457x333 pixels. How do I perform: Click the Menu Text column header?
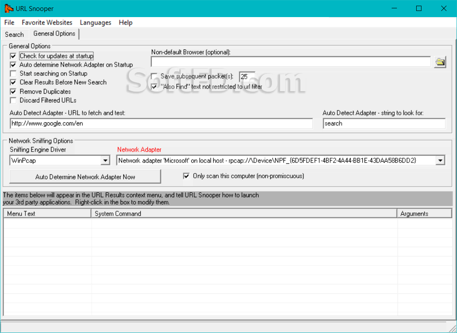pos(47,213)
